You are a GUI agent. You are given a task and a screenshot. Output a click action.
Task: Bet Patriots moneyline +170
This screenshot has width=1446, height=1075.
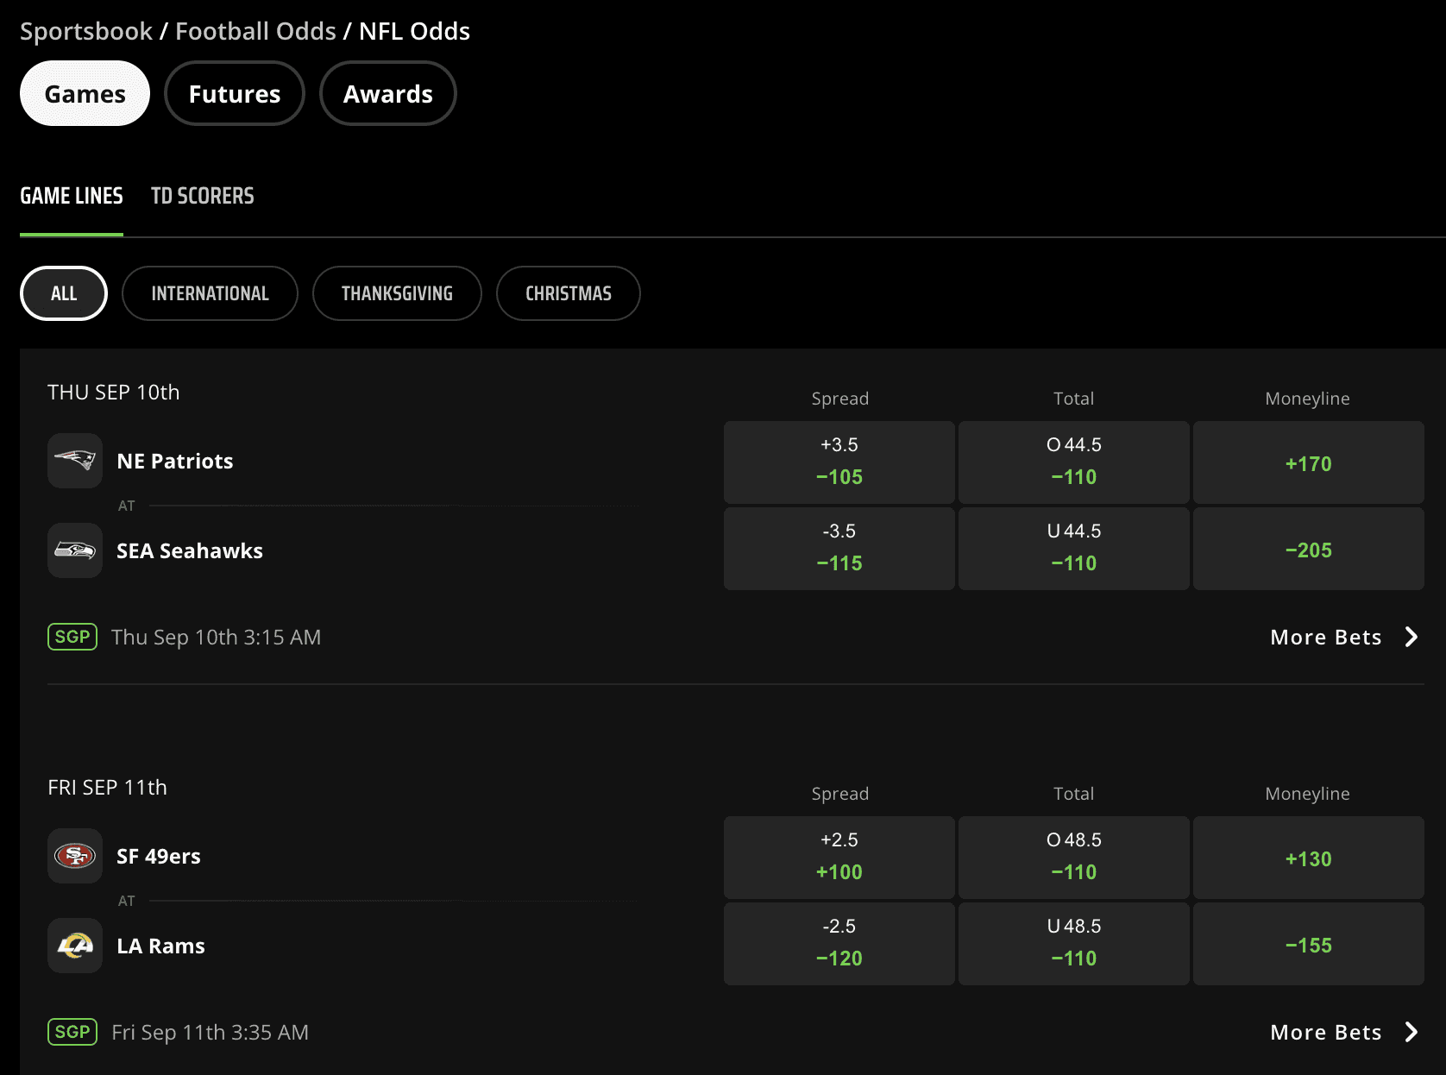click(x=1309, y=462)
